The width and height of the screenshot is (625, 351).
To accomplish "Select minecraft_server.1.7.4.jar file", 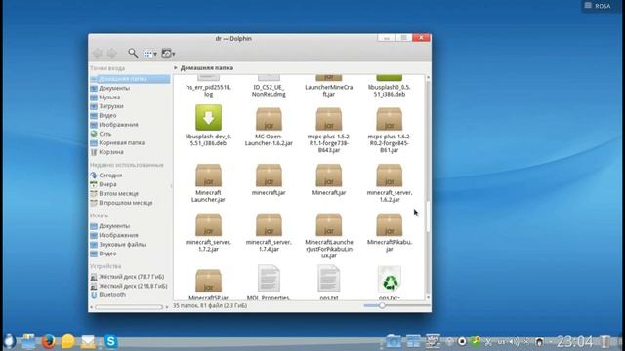I will [269, 232].
